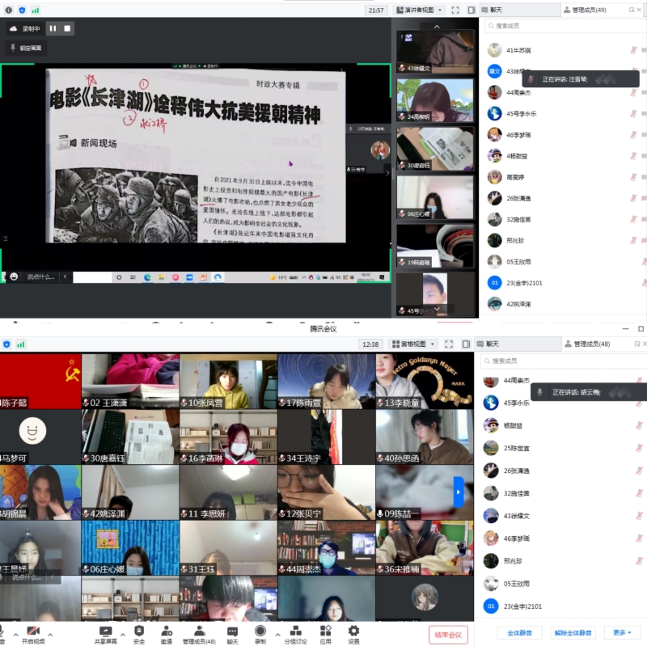Image resolution: width=647 pixels, height=646 pixels.
Task: Open 分组讨论 breakout rooms
Action: pyautogui.click(x=295, y=635)
